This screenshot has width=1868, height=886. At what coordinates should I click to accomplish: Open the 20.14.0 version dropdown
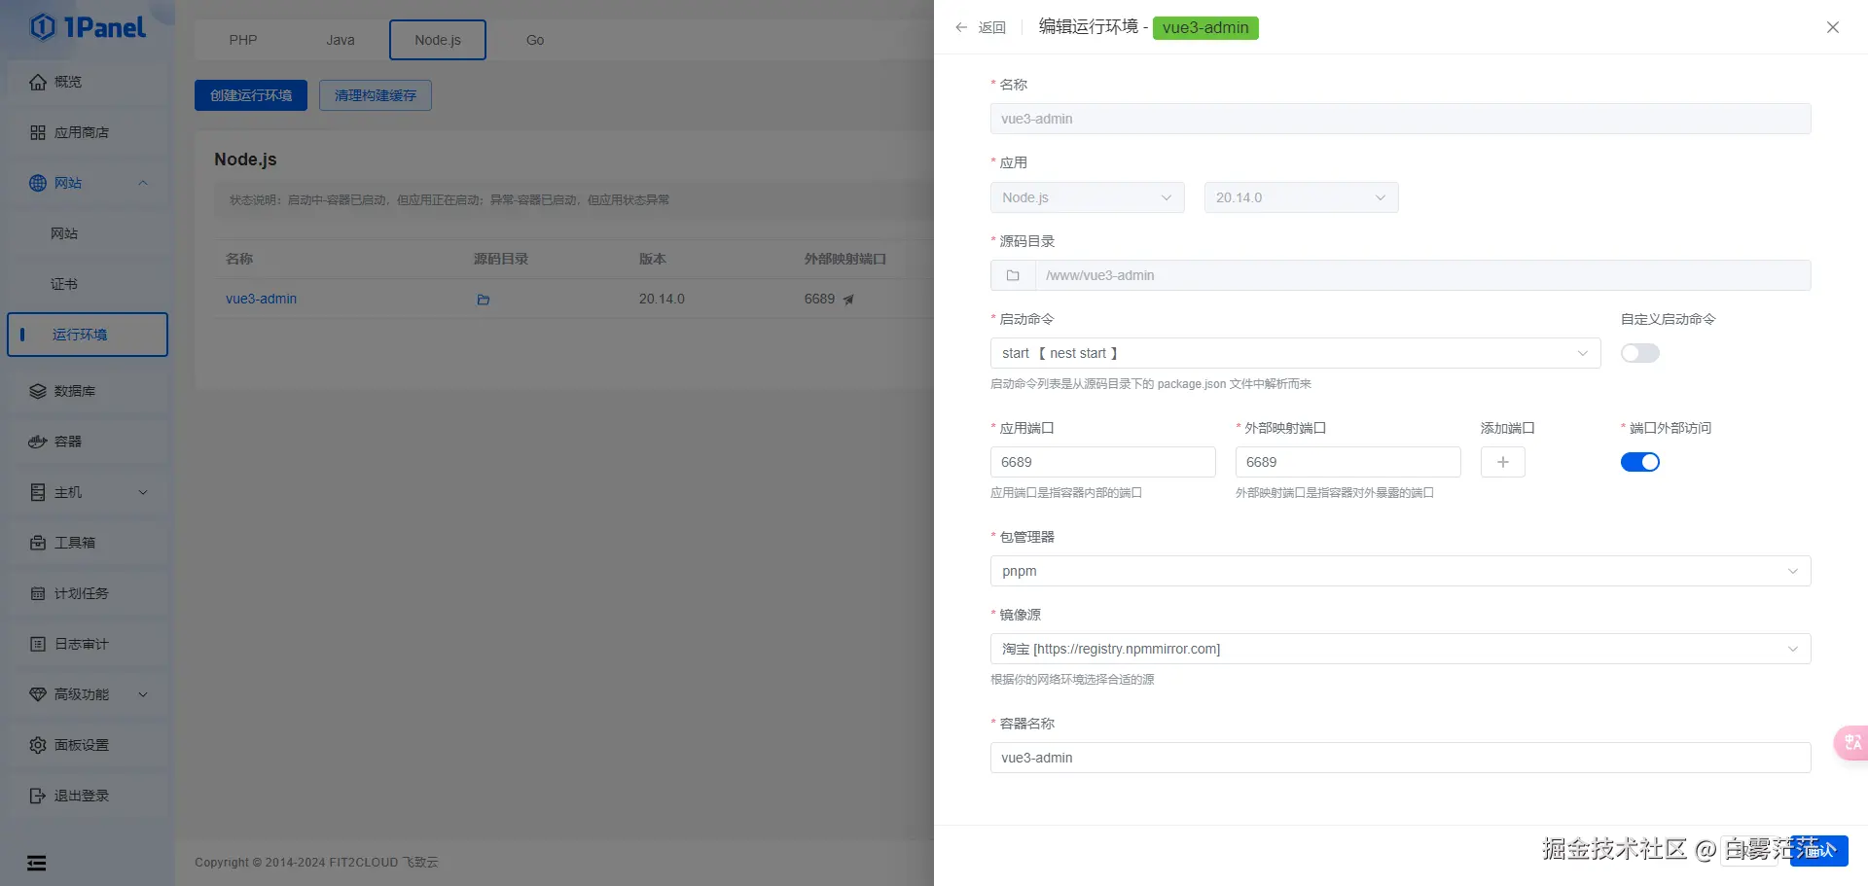tap(1302, 197)
